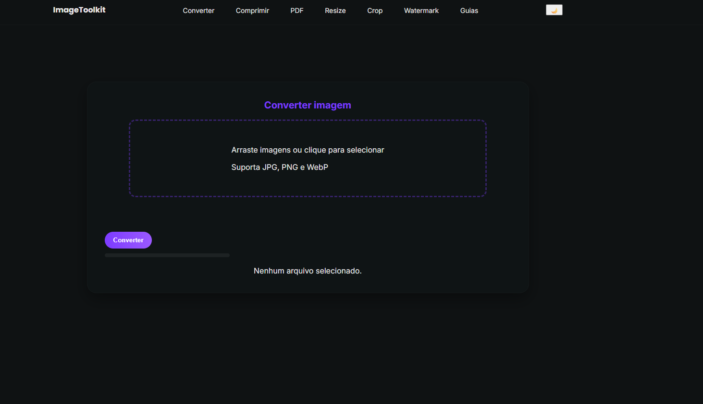The width and height of the screenshot is (703, 404).
Task: Open the Guias section
Action: point(469,11)
